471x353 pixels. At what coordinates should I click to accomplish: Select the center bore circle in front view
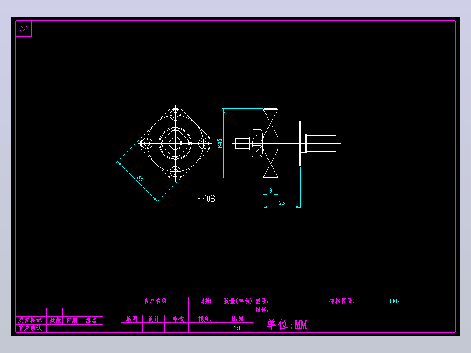coord(175,143)
